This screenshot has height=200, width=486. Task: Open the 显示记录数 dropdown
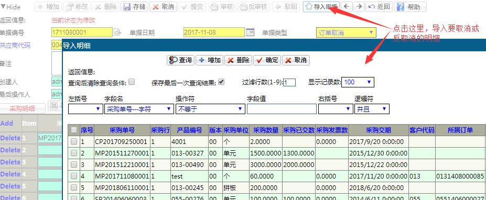click(358, 82)
